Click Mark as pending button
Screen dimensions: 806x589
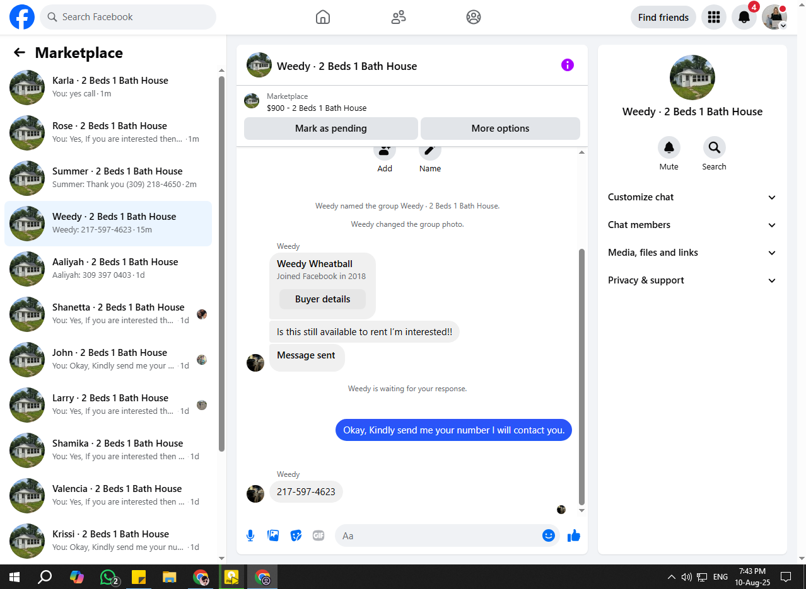point(331,129)
